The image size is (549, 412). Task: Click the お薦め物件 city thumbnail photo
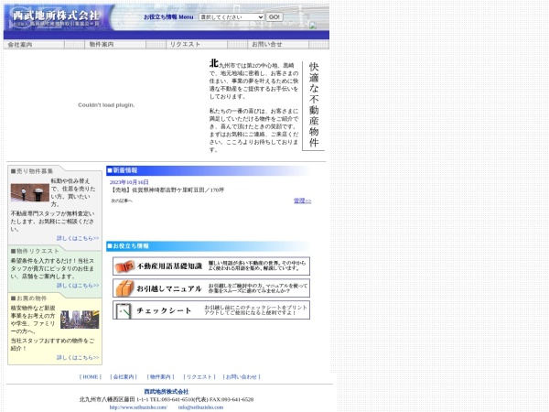point(80,320)
